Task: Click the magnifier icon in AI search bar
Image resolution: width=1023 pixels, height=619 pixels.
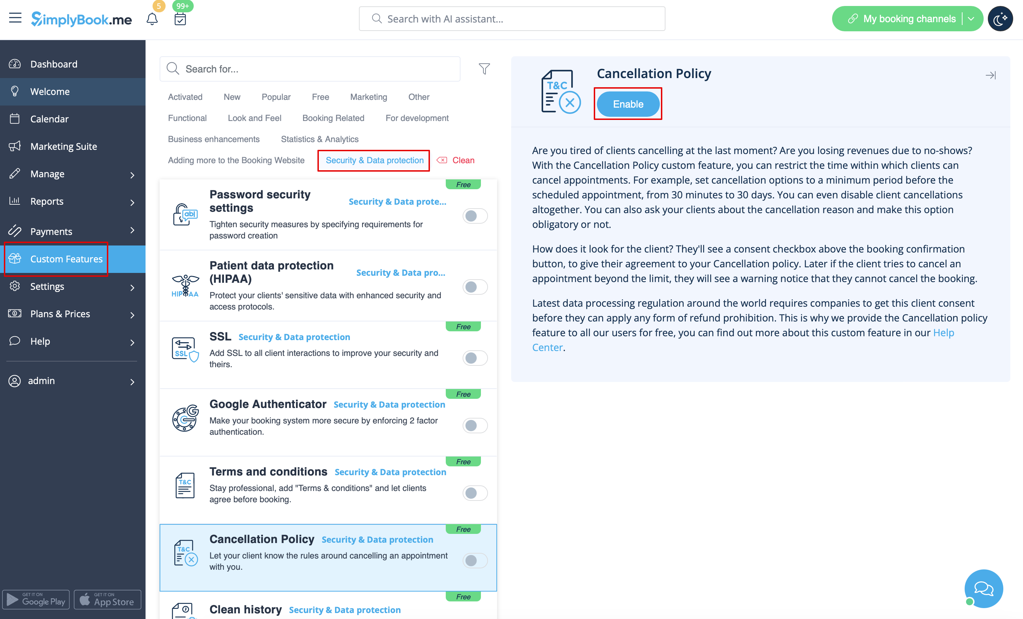Action: [376, 19]
